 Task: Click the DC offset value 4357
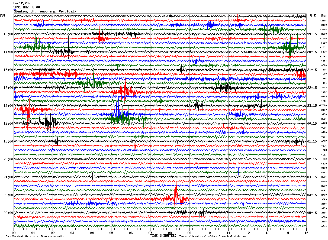pos(324,173)
